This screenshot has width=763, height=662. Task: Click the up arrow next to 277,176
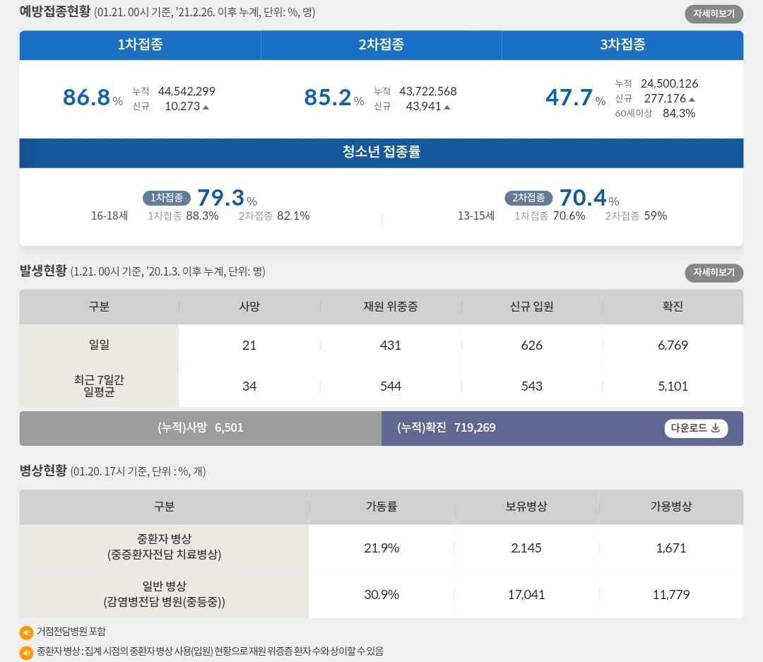(x=692, y=100)
